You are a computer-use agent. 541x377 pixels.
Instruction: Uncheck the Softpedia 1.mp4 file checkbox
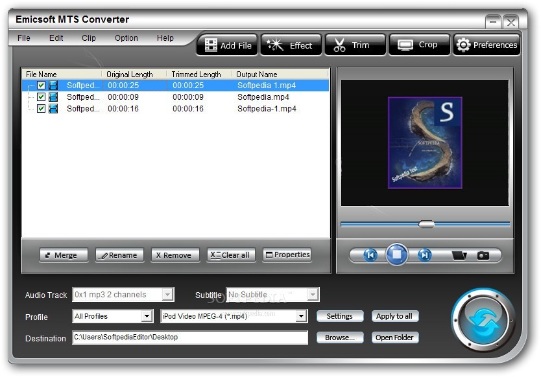[41, 85]
